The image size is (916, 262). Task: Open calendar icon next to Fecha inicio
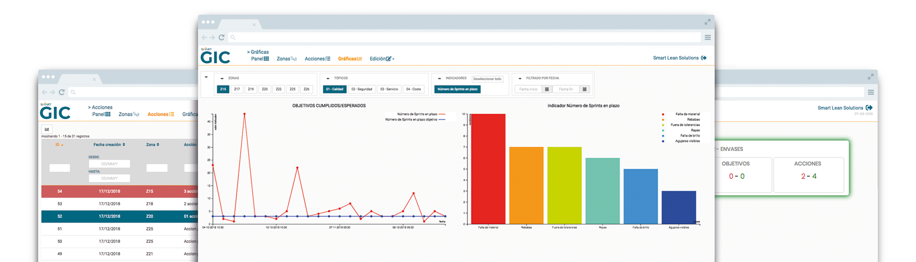(x=547, y=89)
